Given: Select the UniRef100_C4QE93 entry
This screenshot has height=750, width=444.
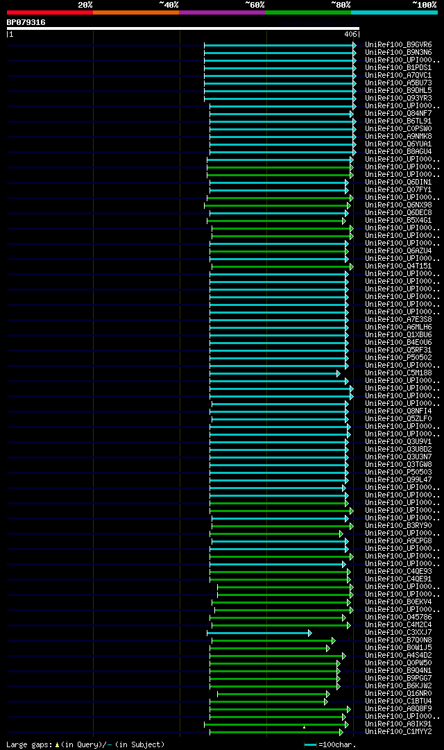Looking at the screenshot, I should pyautogui.click(x=398, y=572).
